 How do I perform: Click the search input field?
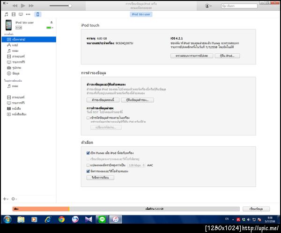[239, 6]
